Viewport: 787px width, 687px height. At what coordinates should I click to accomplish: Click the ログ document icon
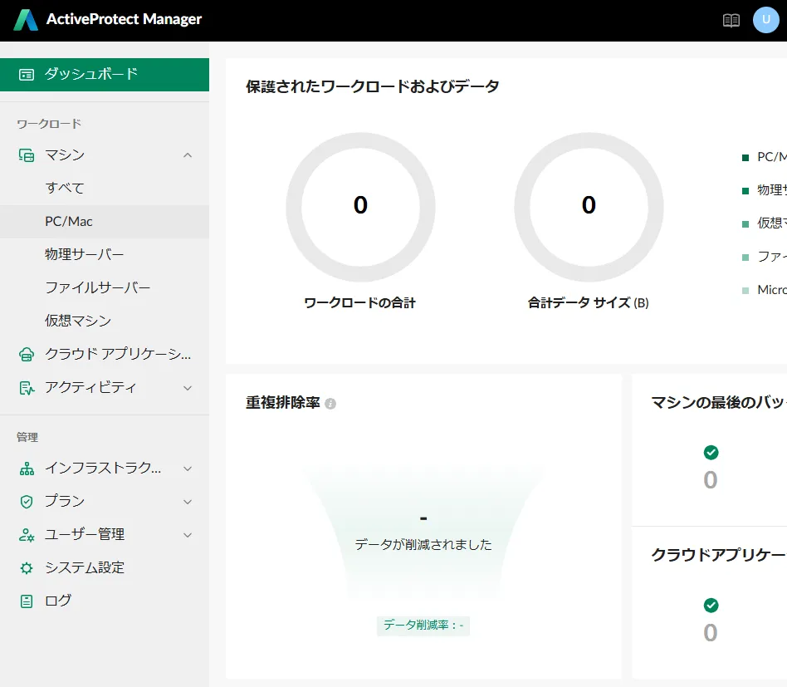click(x=26, y=601)
